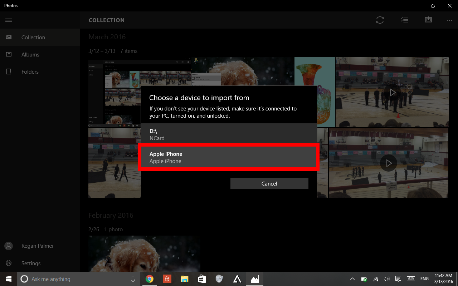Click the Import icon in toolbar

pos(428,20)
